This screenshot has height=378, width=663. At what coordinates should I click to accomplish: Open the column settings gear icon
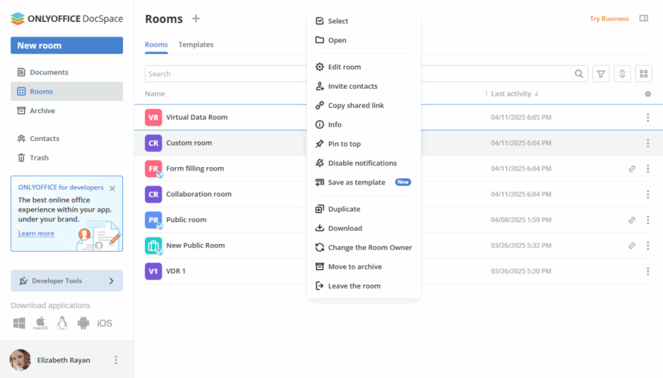coord(646,93)
